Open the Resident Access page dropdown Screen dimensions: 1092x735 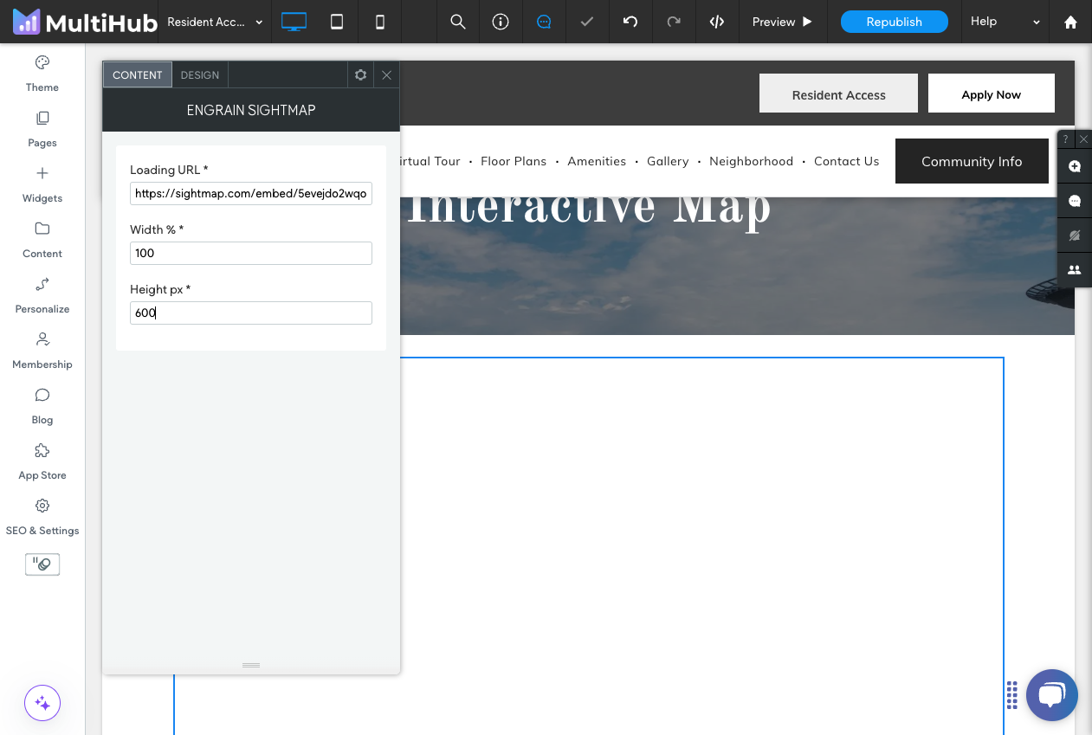(x=215, y=22)
